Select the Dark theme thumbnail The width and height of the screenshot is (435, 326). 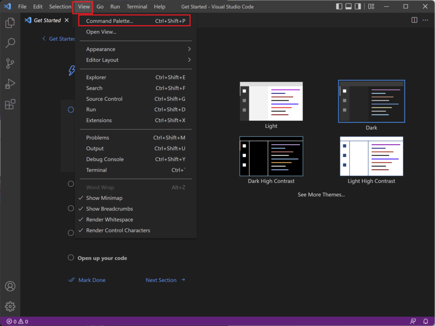tap(371, 101)
